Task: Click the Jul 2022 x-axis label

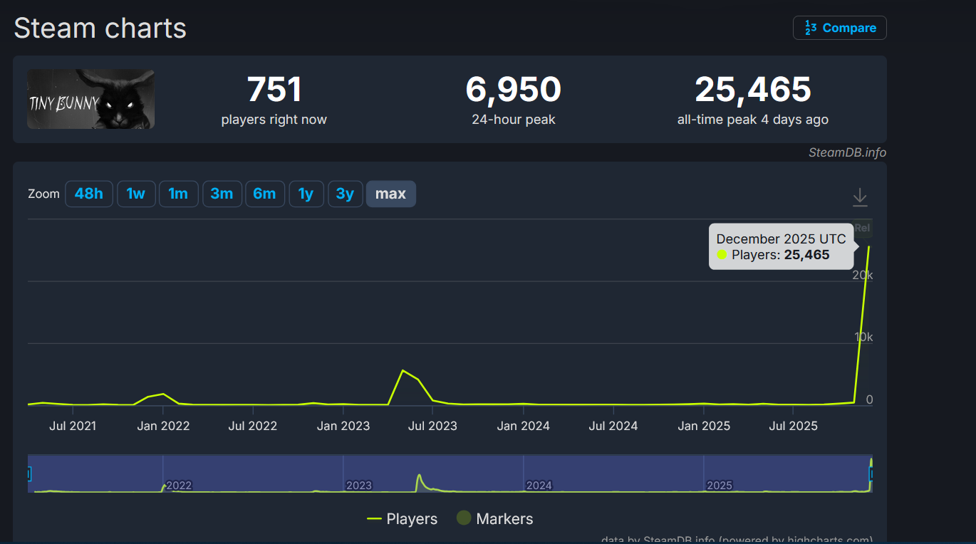Action: 253,426
